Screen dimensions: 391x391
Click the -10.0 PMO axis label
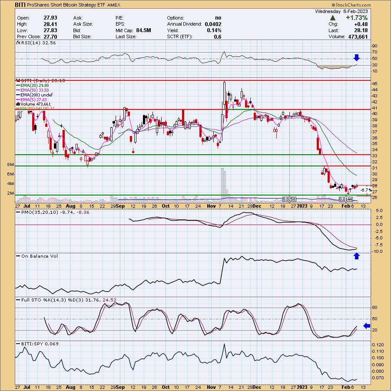(x=377, y=252)
